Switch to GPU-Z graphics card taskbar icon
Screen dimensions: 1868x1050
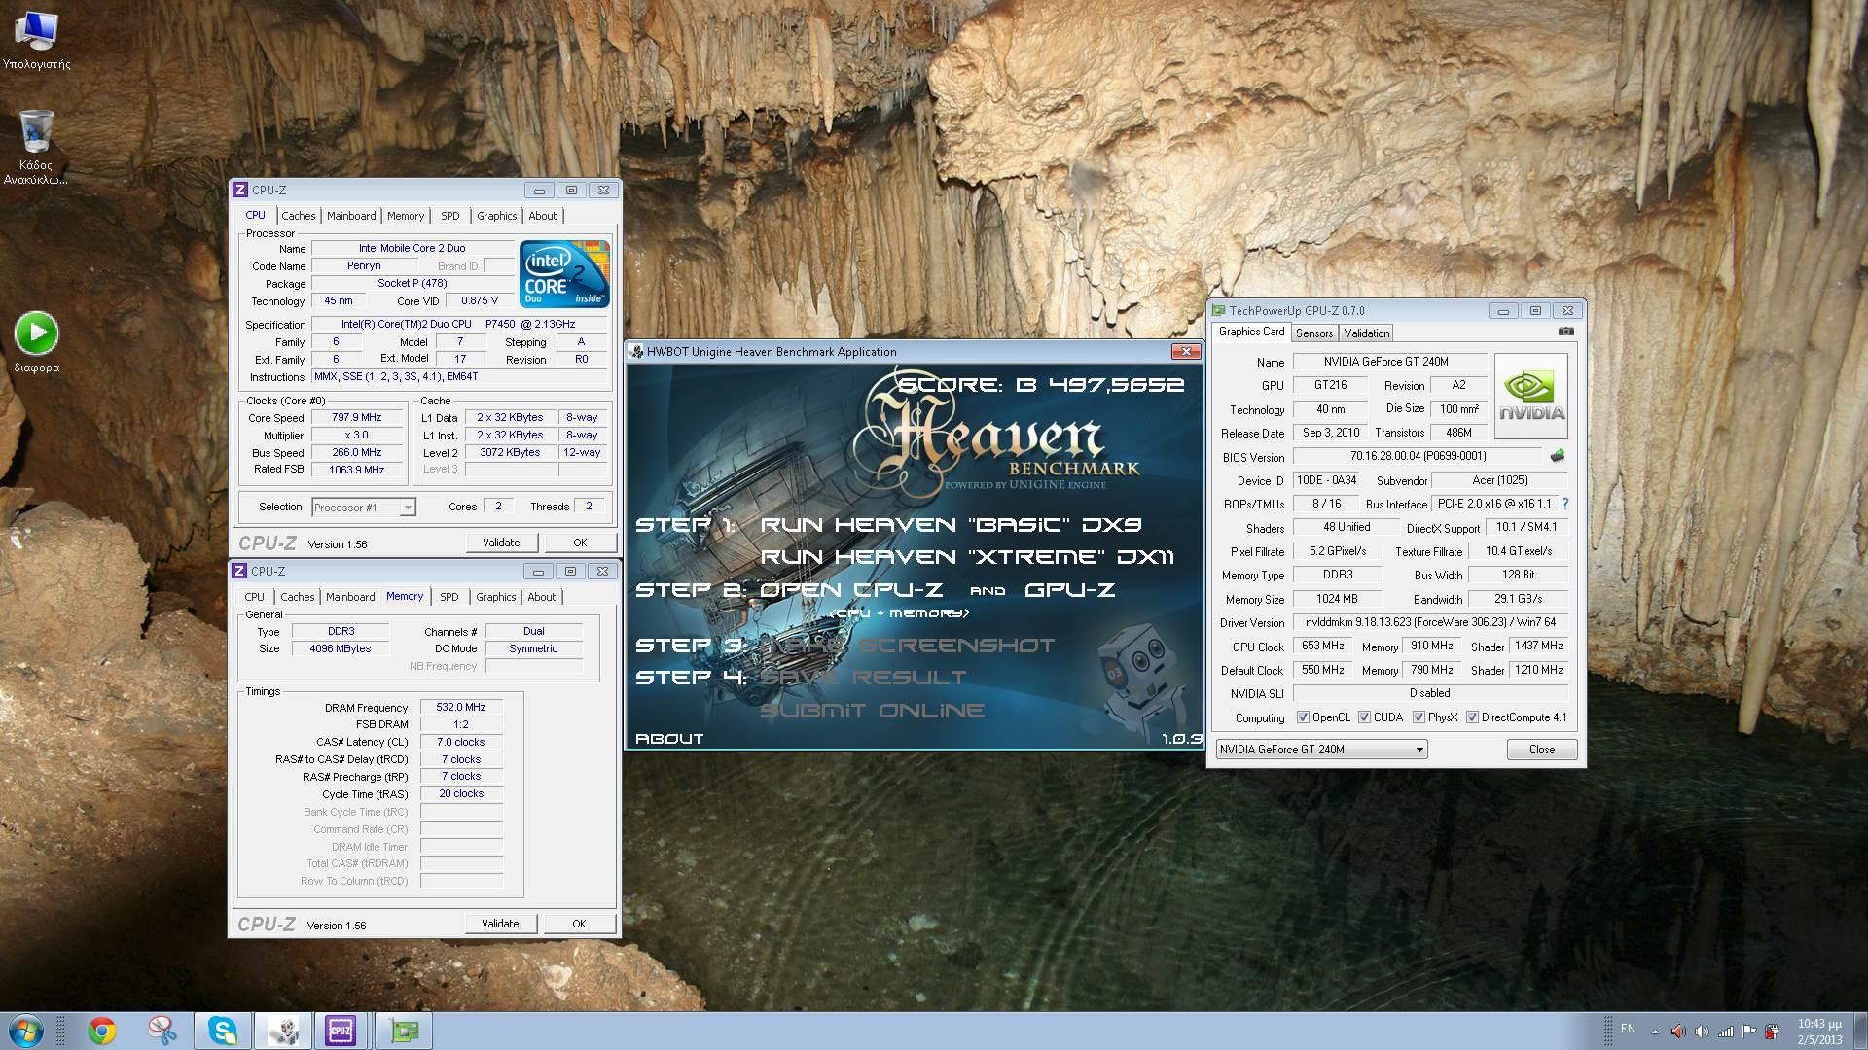(404, 1031)
